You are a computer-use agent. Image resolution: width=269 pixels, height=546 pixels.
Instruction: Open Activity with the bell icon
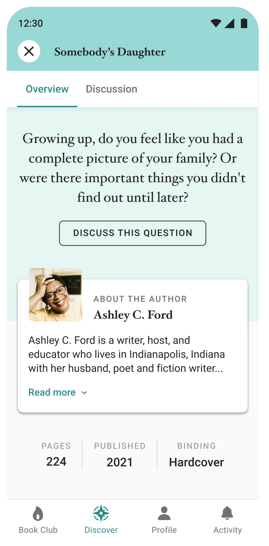(227, 513)
